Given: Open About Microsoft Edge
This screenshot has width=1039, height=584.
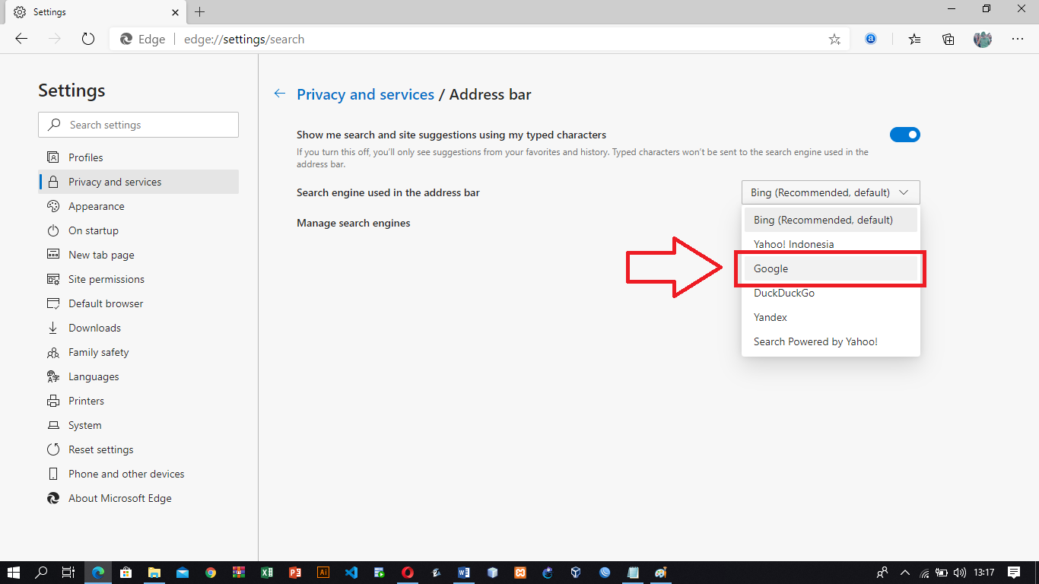Looking at the screenshot, I should [x=138, y=498].
